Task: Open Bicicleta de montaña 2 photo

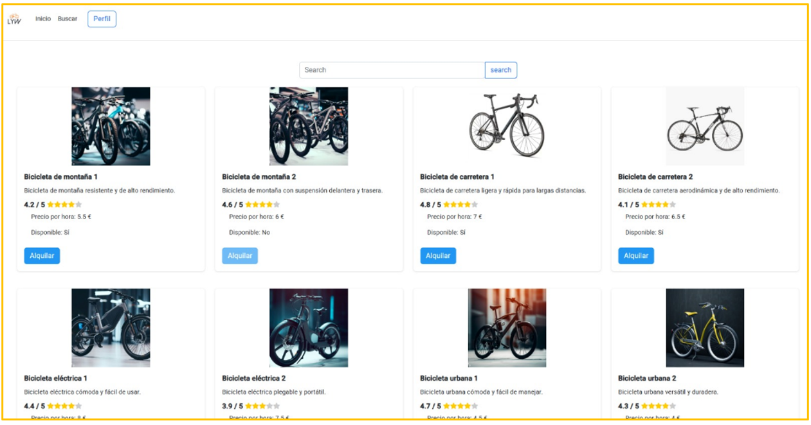Action: tap(309, 127)
